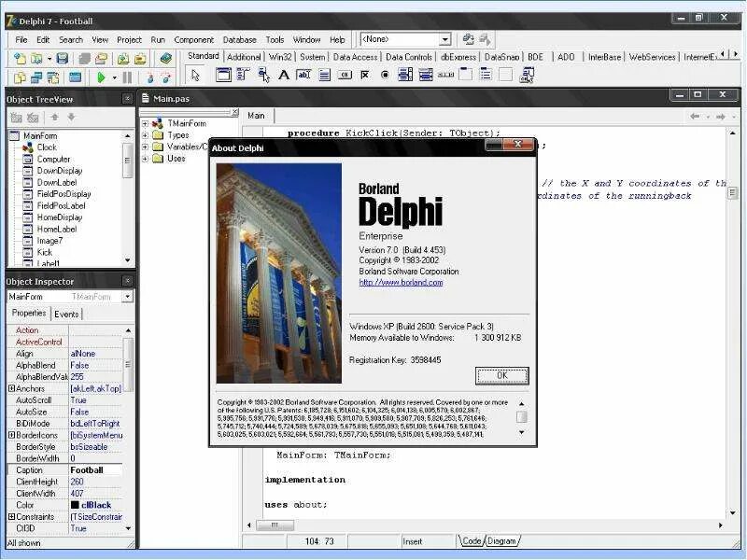Image resolution: width=747 pixels, height=560 pixels.
Task: Open the dropdown arrow beside Open file
Action: tap(49, 59)
